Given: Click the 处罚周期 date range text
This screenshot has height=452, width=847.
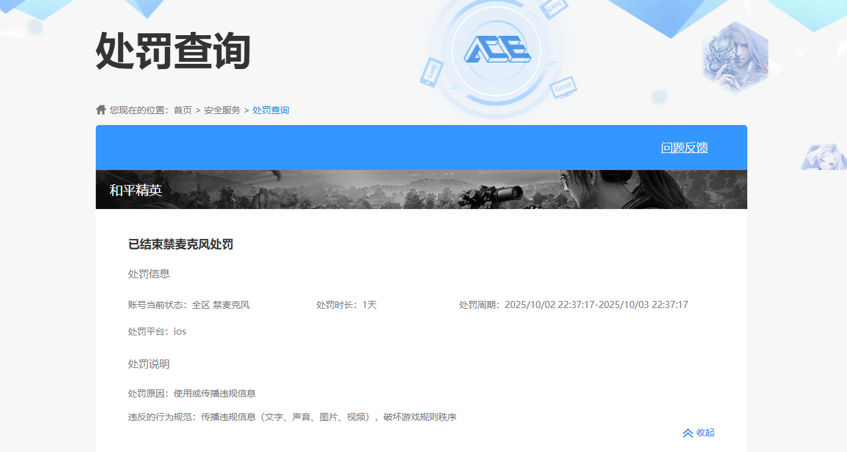Looking at the screenshot, I should [x=573, y=305].
